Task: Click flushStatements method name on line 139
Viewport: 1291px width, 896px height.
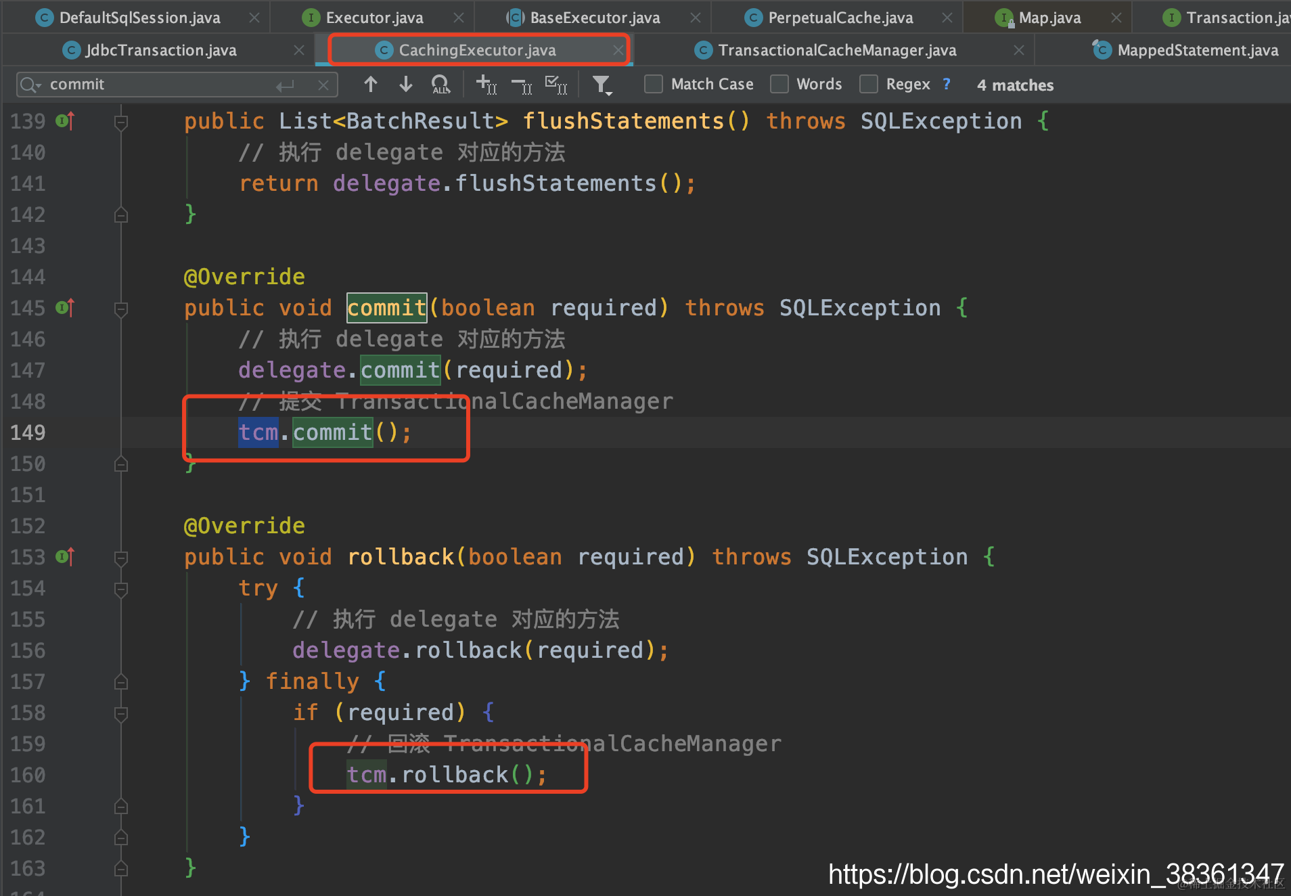Action: [623, 121]
